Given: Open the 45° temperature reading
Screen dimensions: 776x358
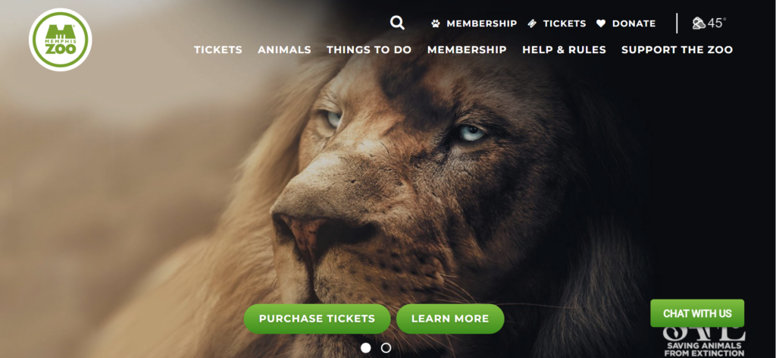Looking at the screenshot, I should 717,24.
